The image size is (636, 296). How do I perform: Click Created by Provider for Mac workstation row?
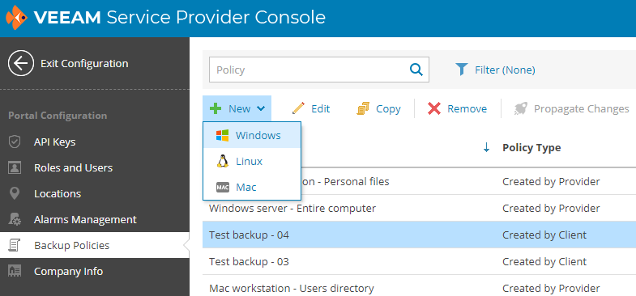(551, 288)
